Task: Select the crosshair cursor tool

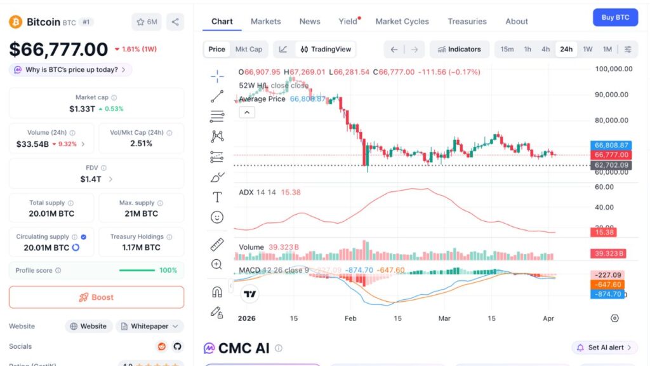Action: click(217, 75)
